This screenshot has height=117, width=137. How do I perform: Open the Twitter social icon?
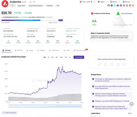click(x=115, y=6)
